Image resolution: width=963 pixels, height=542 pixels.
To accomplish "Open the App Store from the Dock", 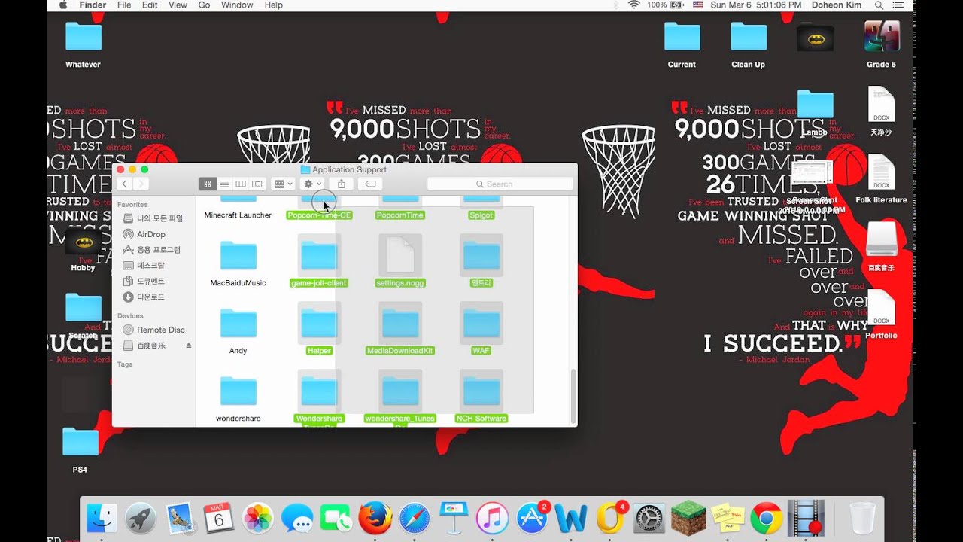I will click(x=532, y=518).
